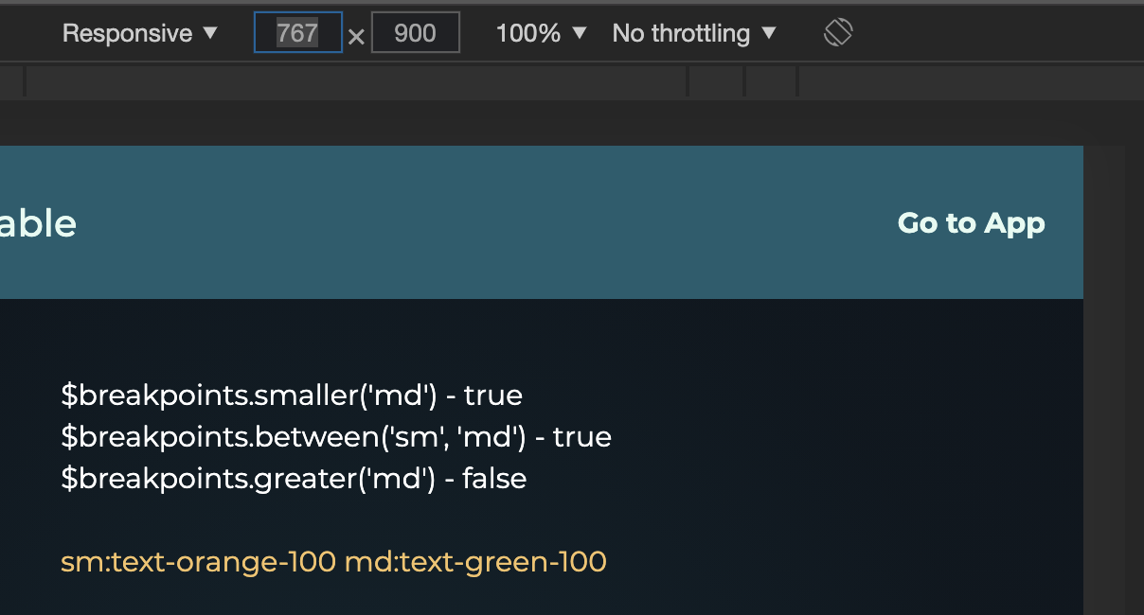Click the 'able' page heading text
1144x615 pixels.
(38, 223)
